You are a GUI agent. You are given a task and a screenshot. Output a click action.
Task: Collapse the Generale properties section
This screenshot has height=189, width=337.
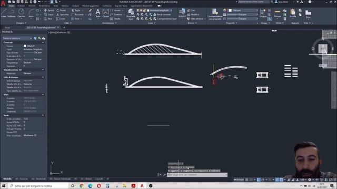pyautogui.click(x=43, y=43)
